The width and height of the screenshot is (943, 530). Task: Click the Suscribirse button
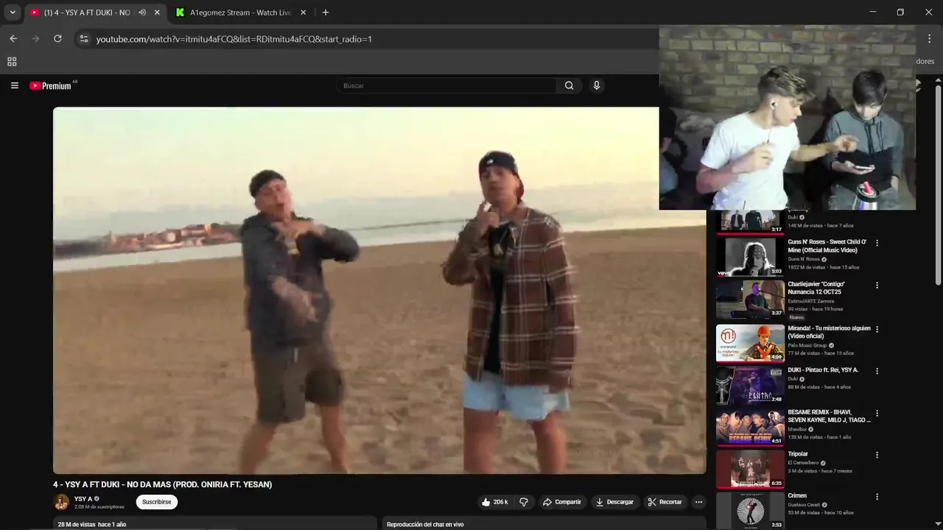[x=156, y=502]
